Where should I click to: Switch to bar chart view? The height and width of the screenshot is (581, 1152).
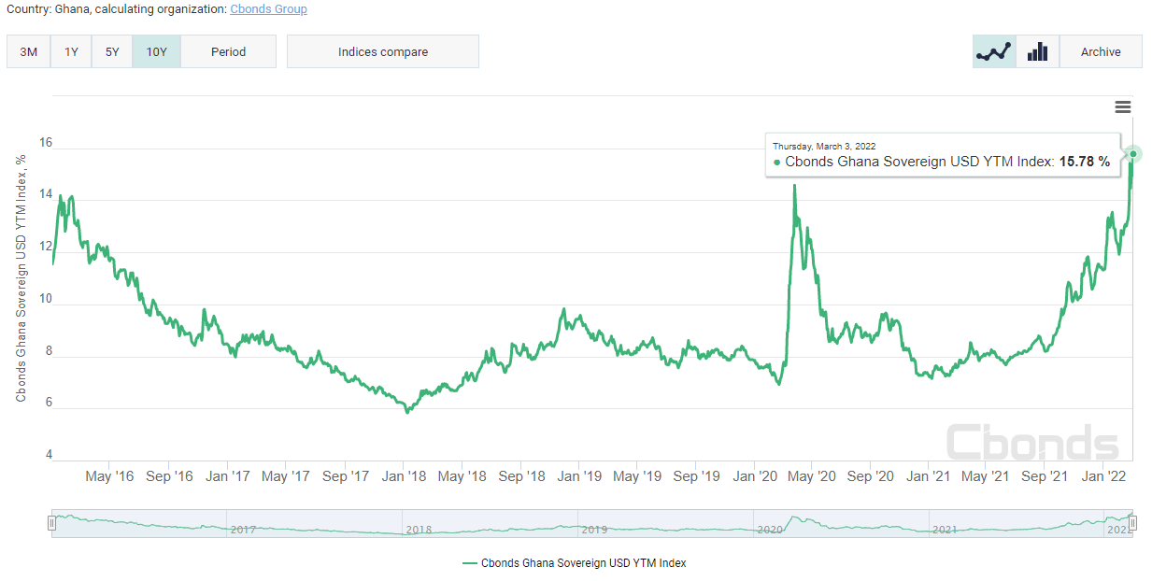[x=1037, y=51]
